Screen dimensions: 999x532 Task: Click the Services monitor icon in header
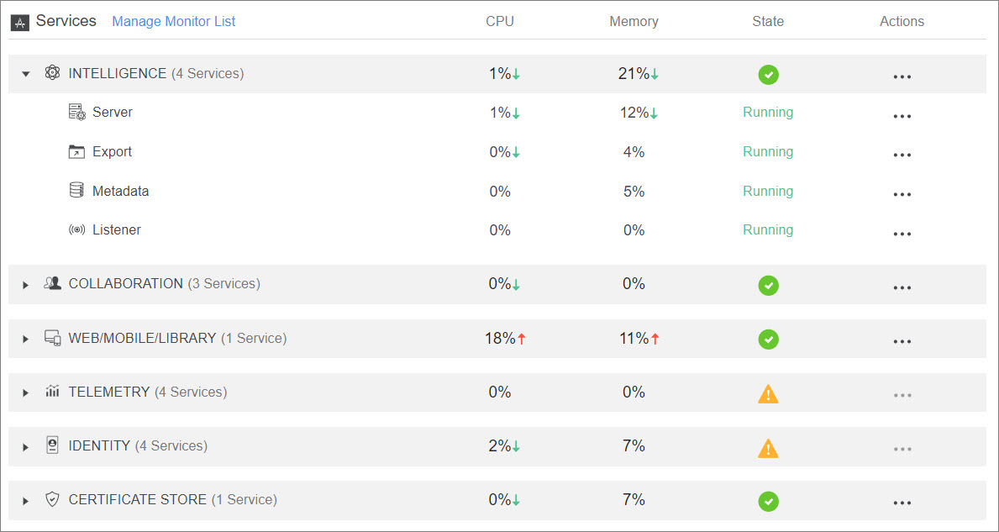point(20,23)
